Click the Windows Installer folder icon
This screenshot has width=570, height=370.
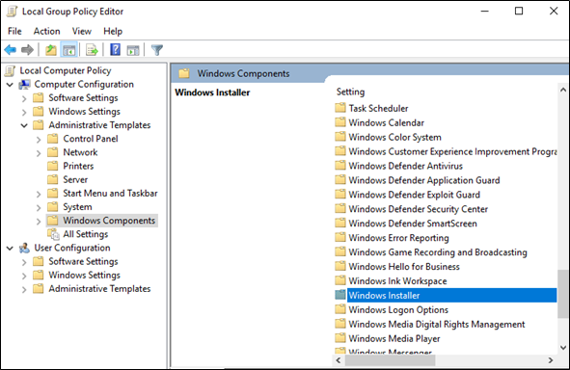pos(340,295)
